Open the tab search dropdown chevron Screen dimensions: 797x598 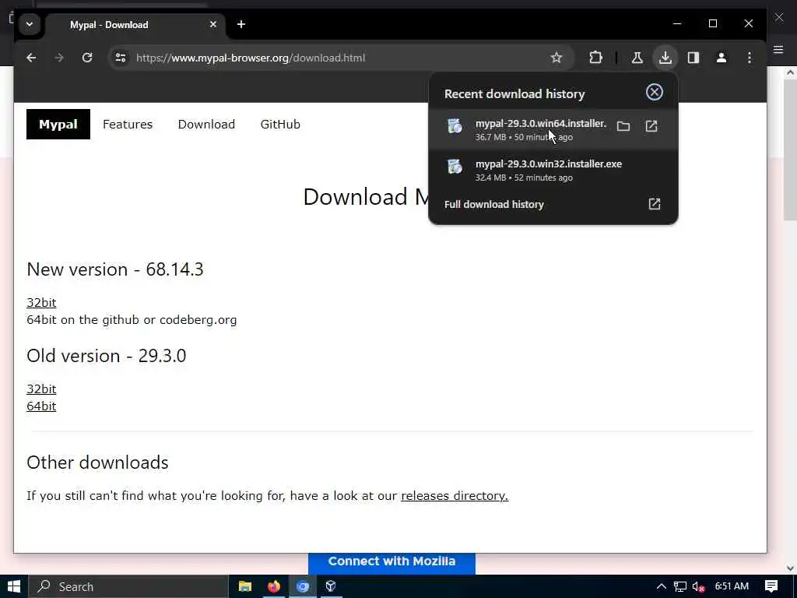[30, 24]
